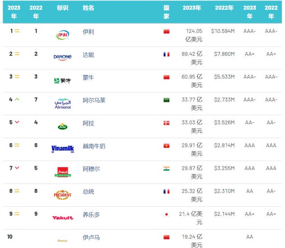This screenshot has height=248, width=285.
Task: Click the Japan flag in Yakult row
Action: [x=166, y=214]
